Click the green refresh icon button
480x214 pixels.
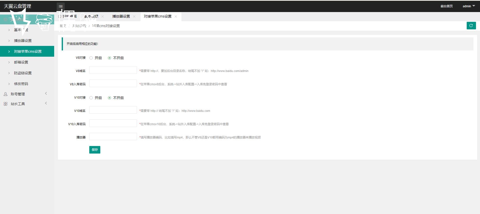[471, 25]
